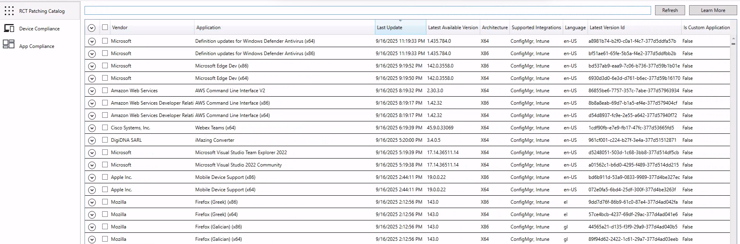The width and height of the screenshot is (740, 244).
Task: Click the catalog search input field
Action: coord(367,10)
